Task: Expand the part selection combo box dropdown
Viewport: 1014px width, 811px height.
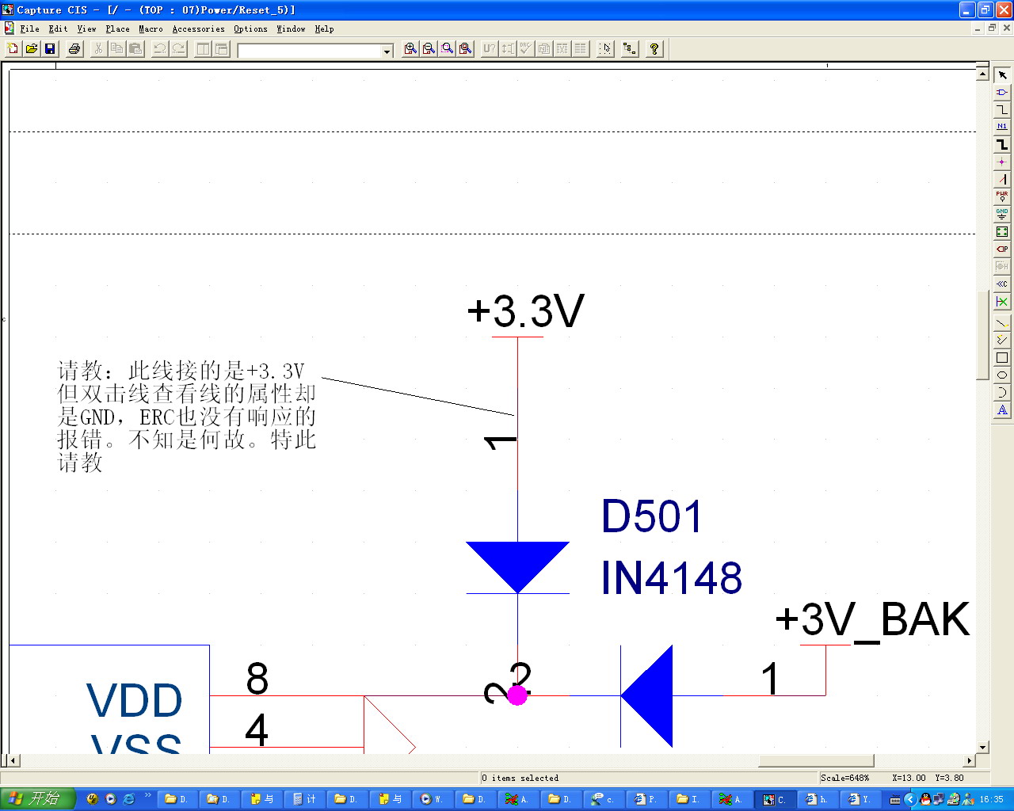Action: [x=387, y=51]
